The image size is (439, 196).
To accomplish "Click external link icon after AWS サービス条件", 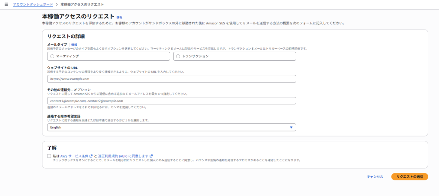I will pyautogui.click(x=91, y=156).
